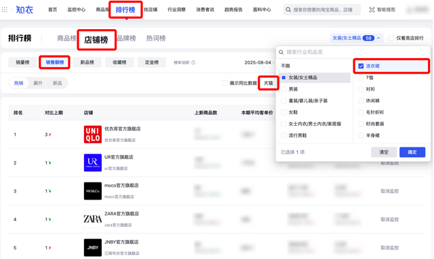Focus the 搜索行业和品类 search field
The height and width of the screenshot is (259, 434).
pos(353,52)
